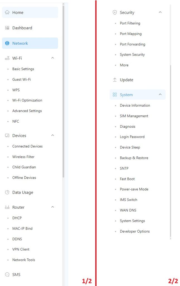Click the Update upload arrow icon

[x=115, y=80]
